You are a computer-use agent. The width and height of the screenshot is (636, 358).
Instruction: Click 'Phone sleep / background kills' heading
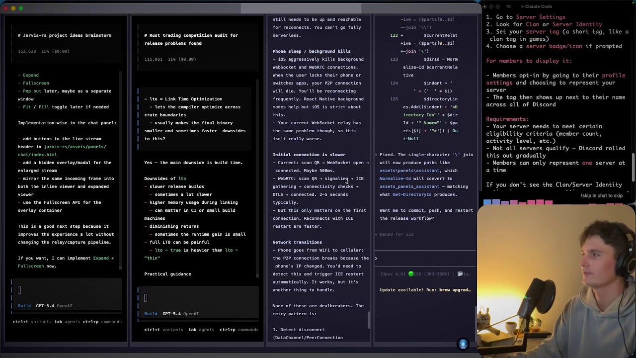[x=312, y=51]
